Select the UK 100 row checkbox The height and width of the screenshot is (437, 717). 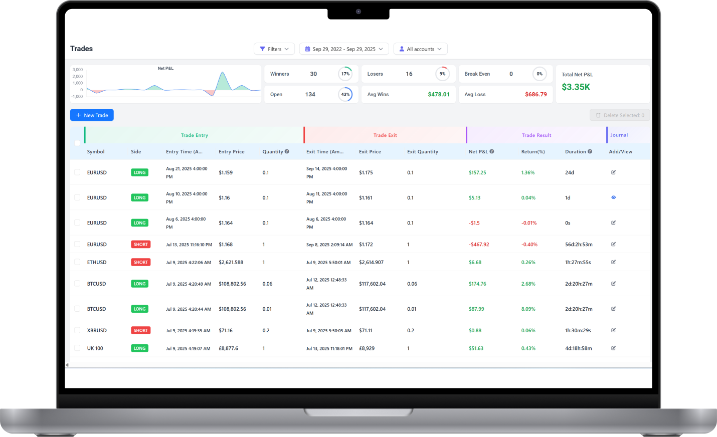click(77, 348)
